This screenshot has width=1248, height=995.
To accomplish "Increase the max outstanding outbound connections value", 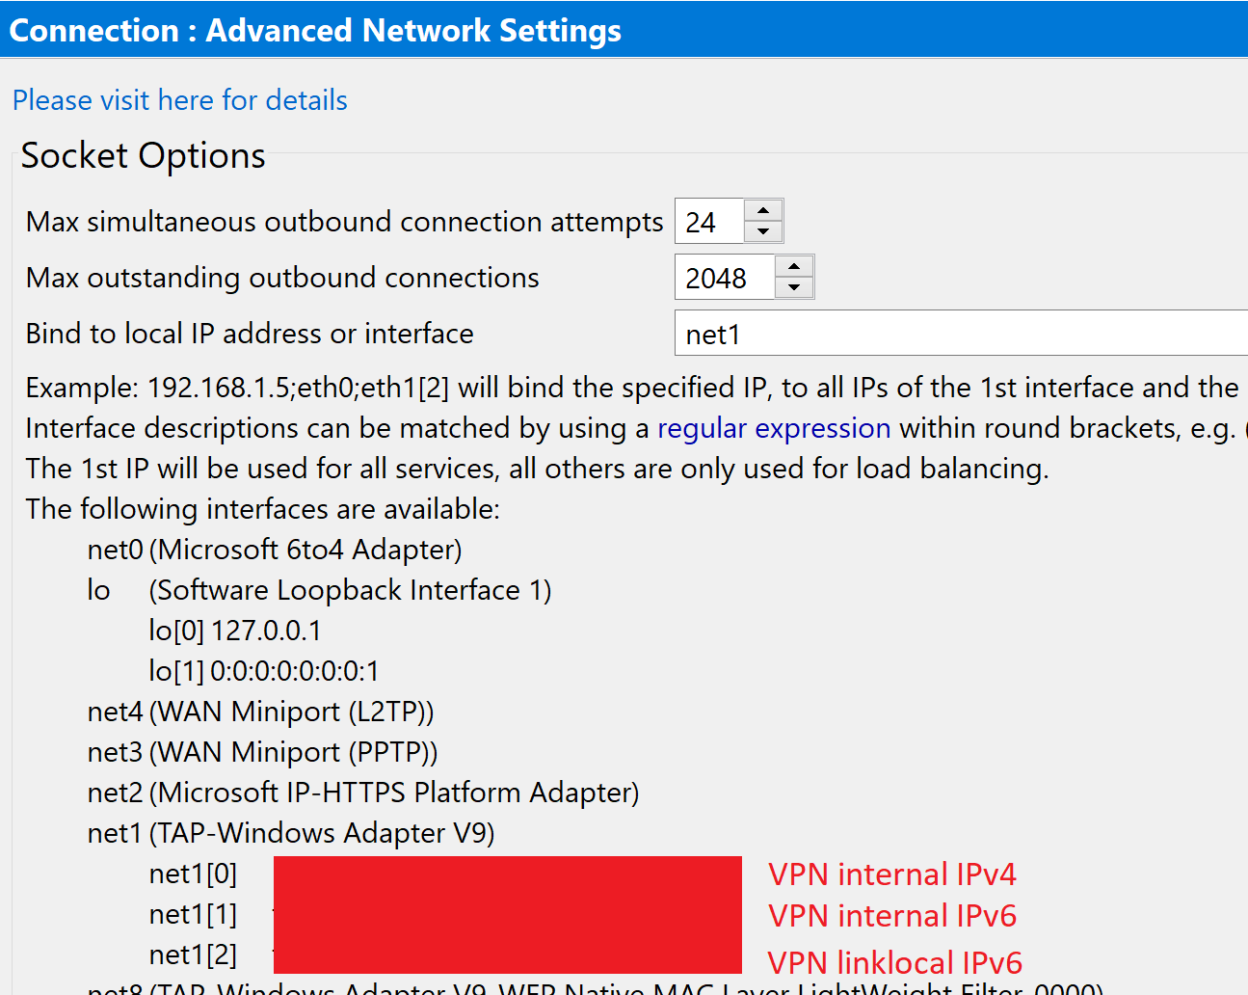I will point(793,266).
